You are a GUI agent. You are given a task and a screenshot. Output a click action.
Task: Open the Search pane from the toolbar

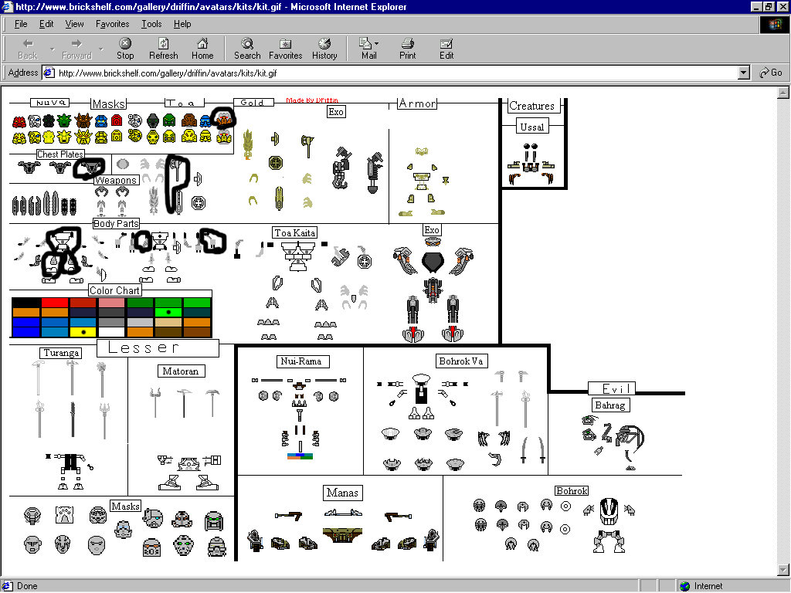click(x=247, y=49)
